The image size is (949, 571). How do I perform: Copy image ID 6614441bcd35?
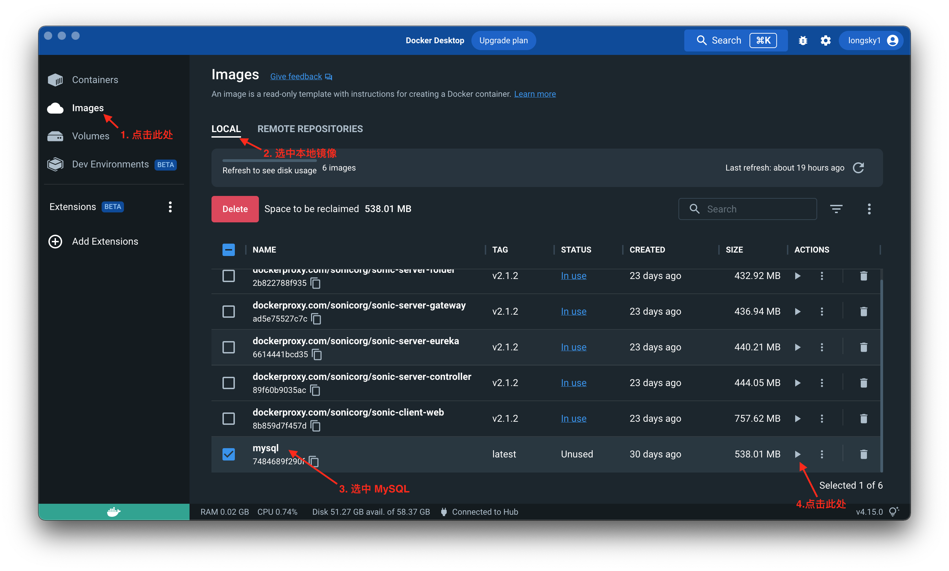click(317, 354)
